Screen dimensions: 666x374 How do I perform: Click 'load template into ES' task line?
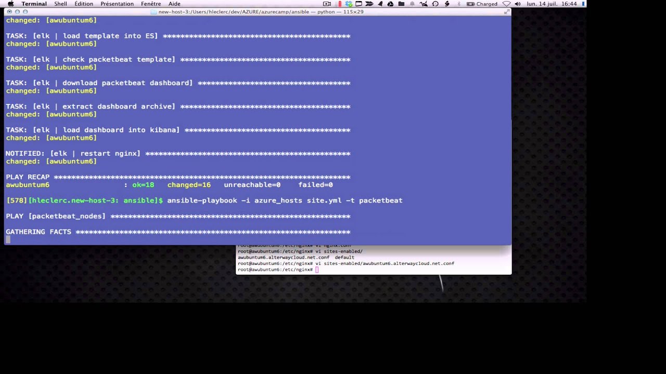click(178, 36)
